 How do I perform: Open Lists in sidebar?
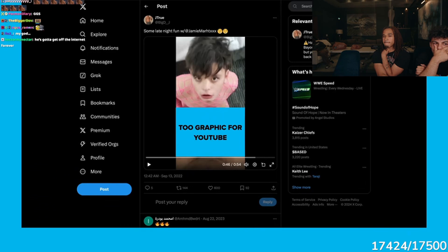[x=90, y=89]
